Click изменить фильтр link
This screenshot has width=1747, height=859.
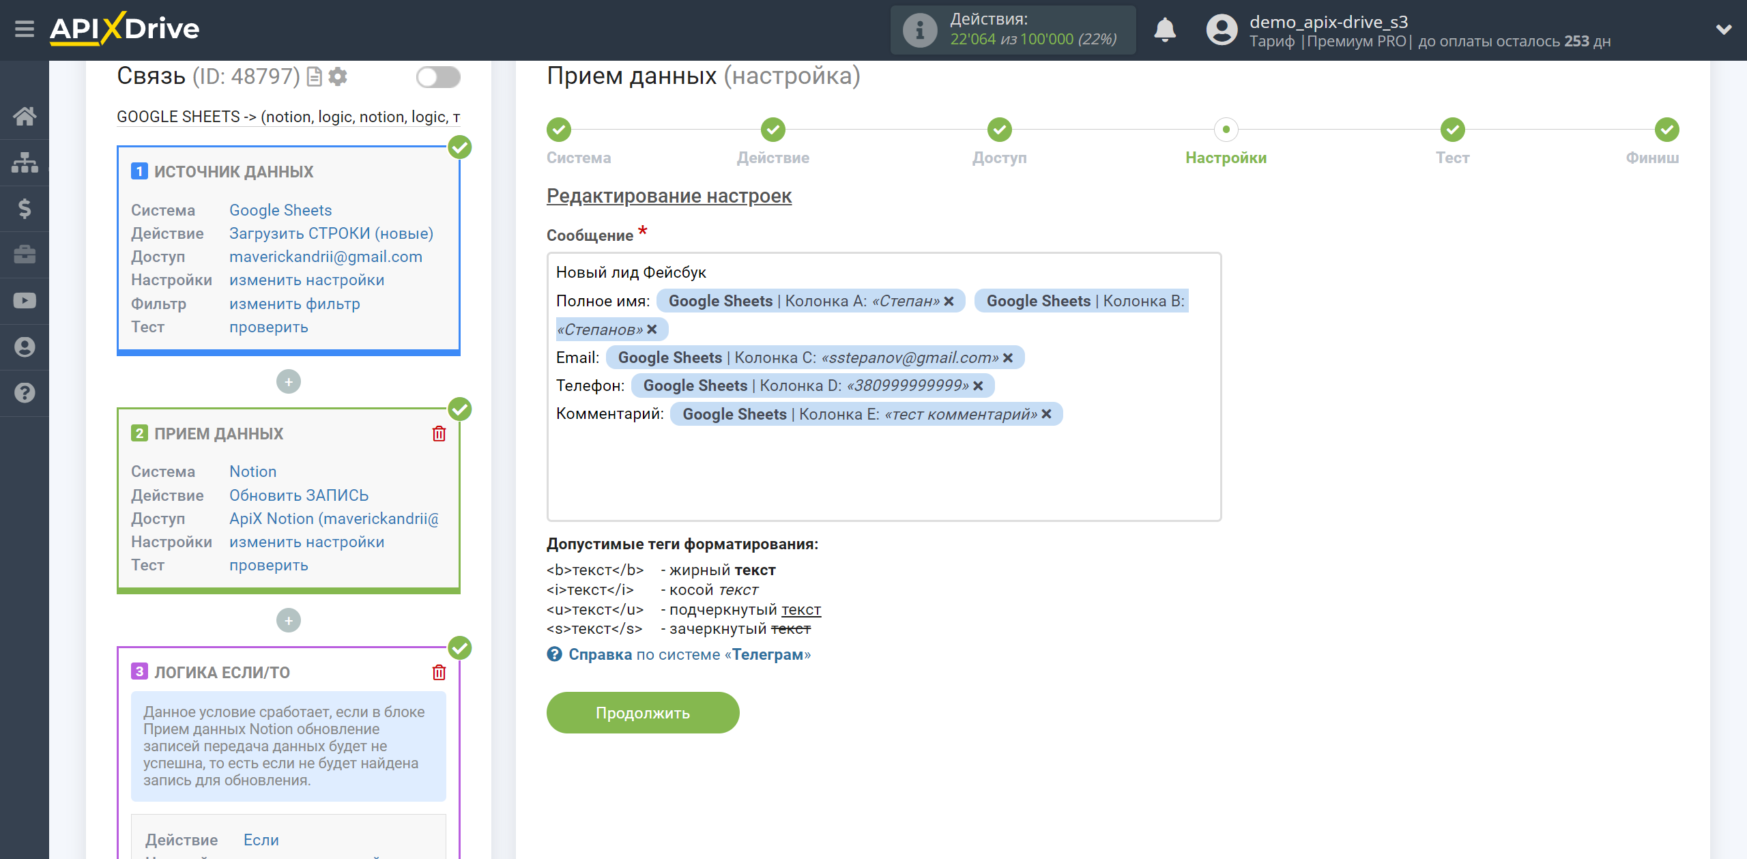coord(294,304)
